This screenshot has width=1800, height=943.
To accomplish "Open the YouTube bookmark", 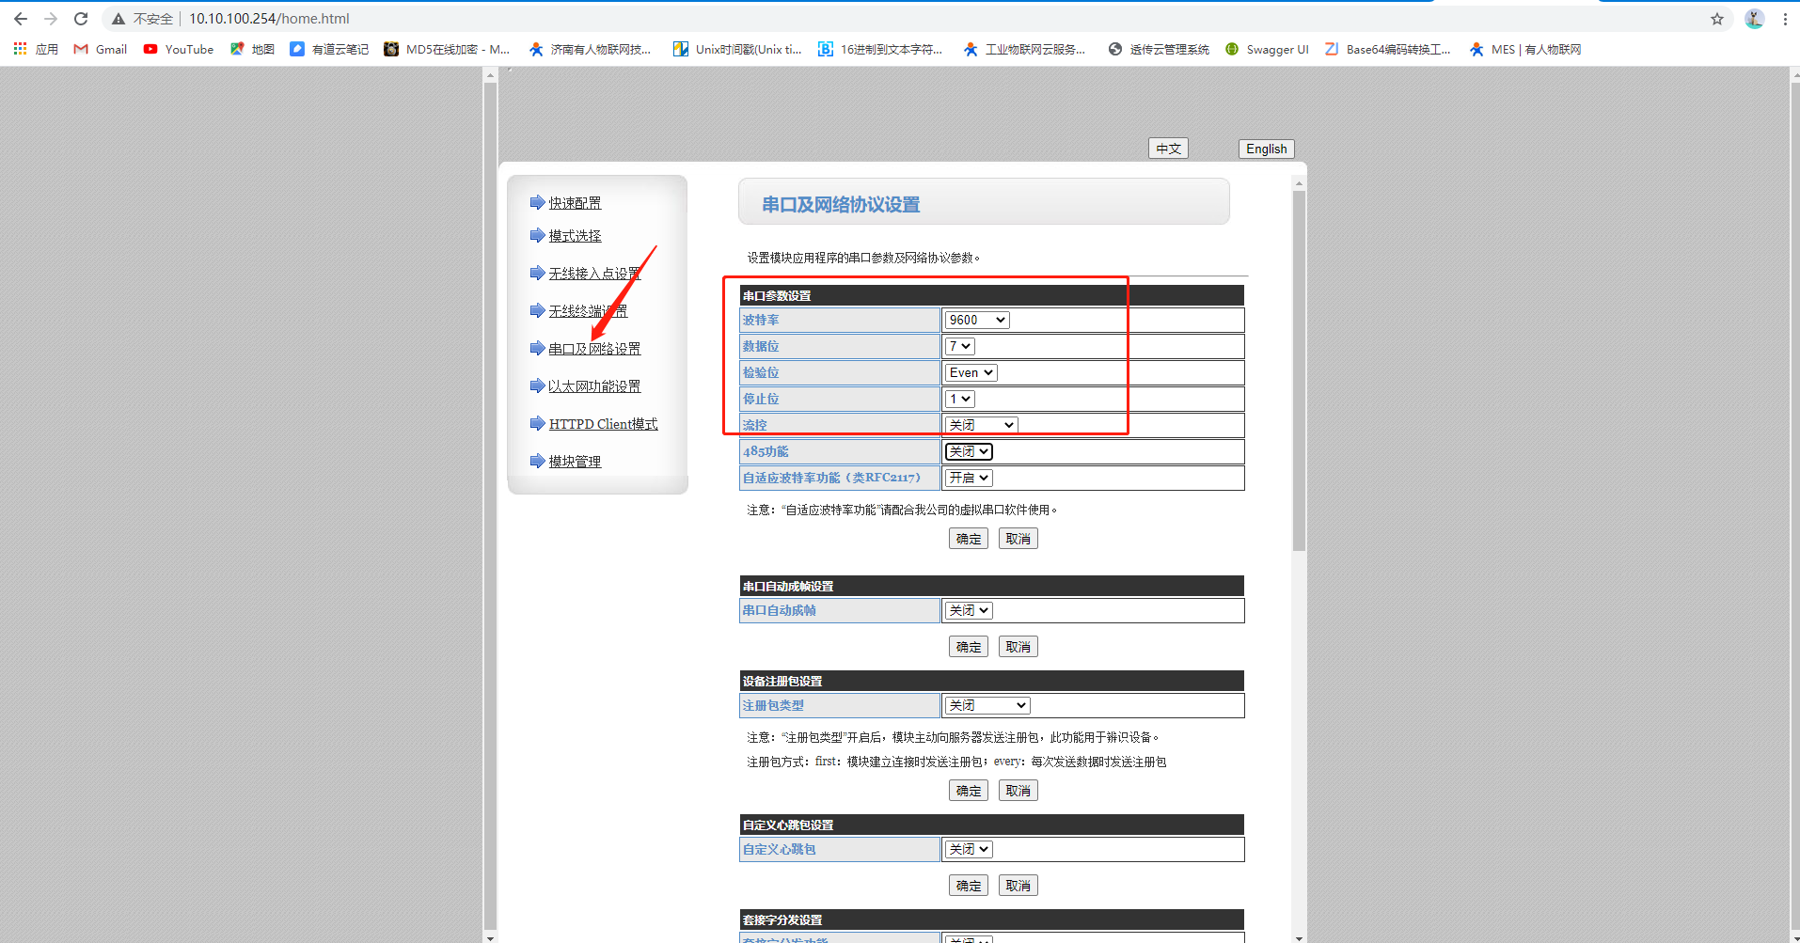I will point(179,50).
